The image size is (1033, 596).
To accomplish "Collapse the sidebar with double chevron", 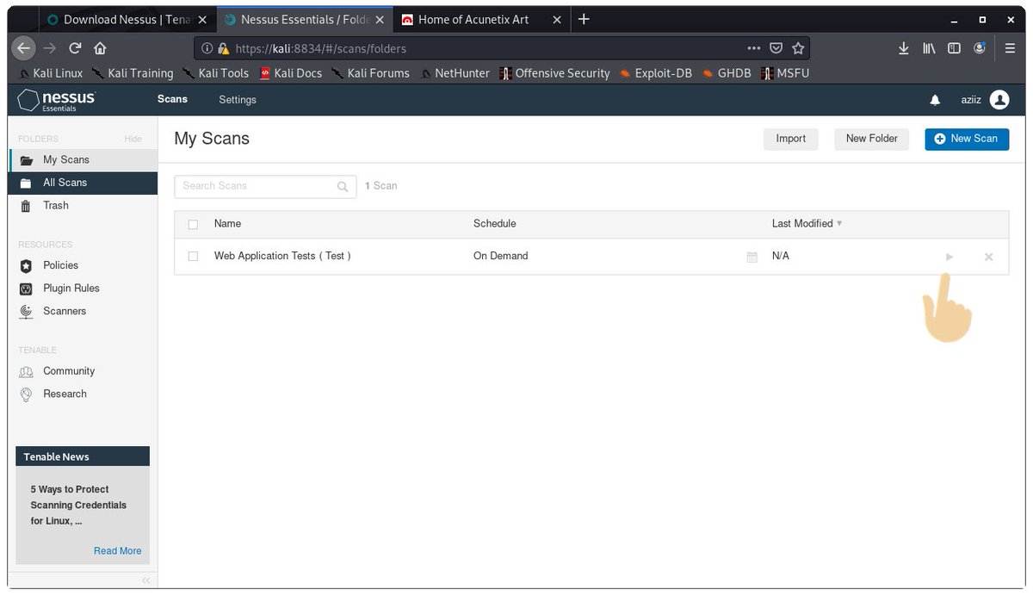I will click(x=145, y=580).
